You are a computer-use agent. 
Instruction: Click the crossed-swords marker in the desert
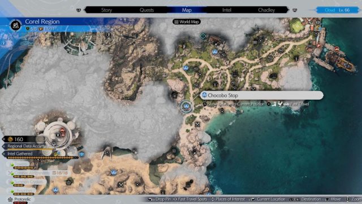coord(120,185)
